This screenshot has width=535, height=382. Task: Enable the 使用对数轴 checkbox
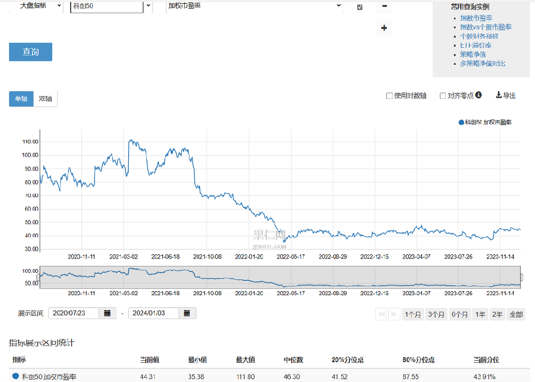coord(390,96)
